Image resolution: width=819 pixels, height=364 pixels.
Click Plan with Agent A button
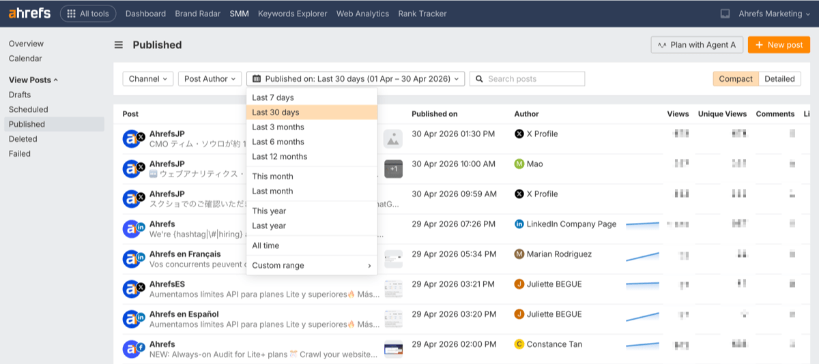[697, 45]
